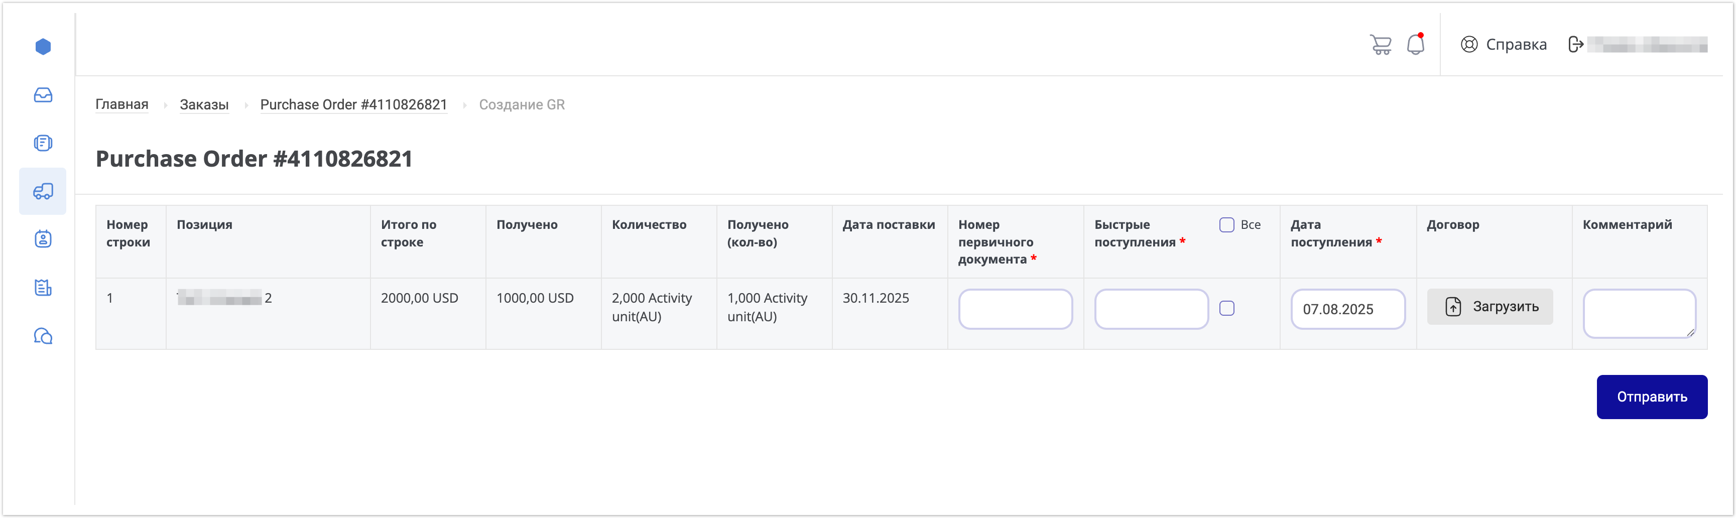Enable the "Все" select-all checkbox
The width and height of the screenshot is (1736, 518).
click(1226, 225)
